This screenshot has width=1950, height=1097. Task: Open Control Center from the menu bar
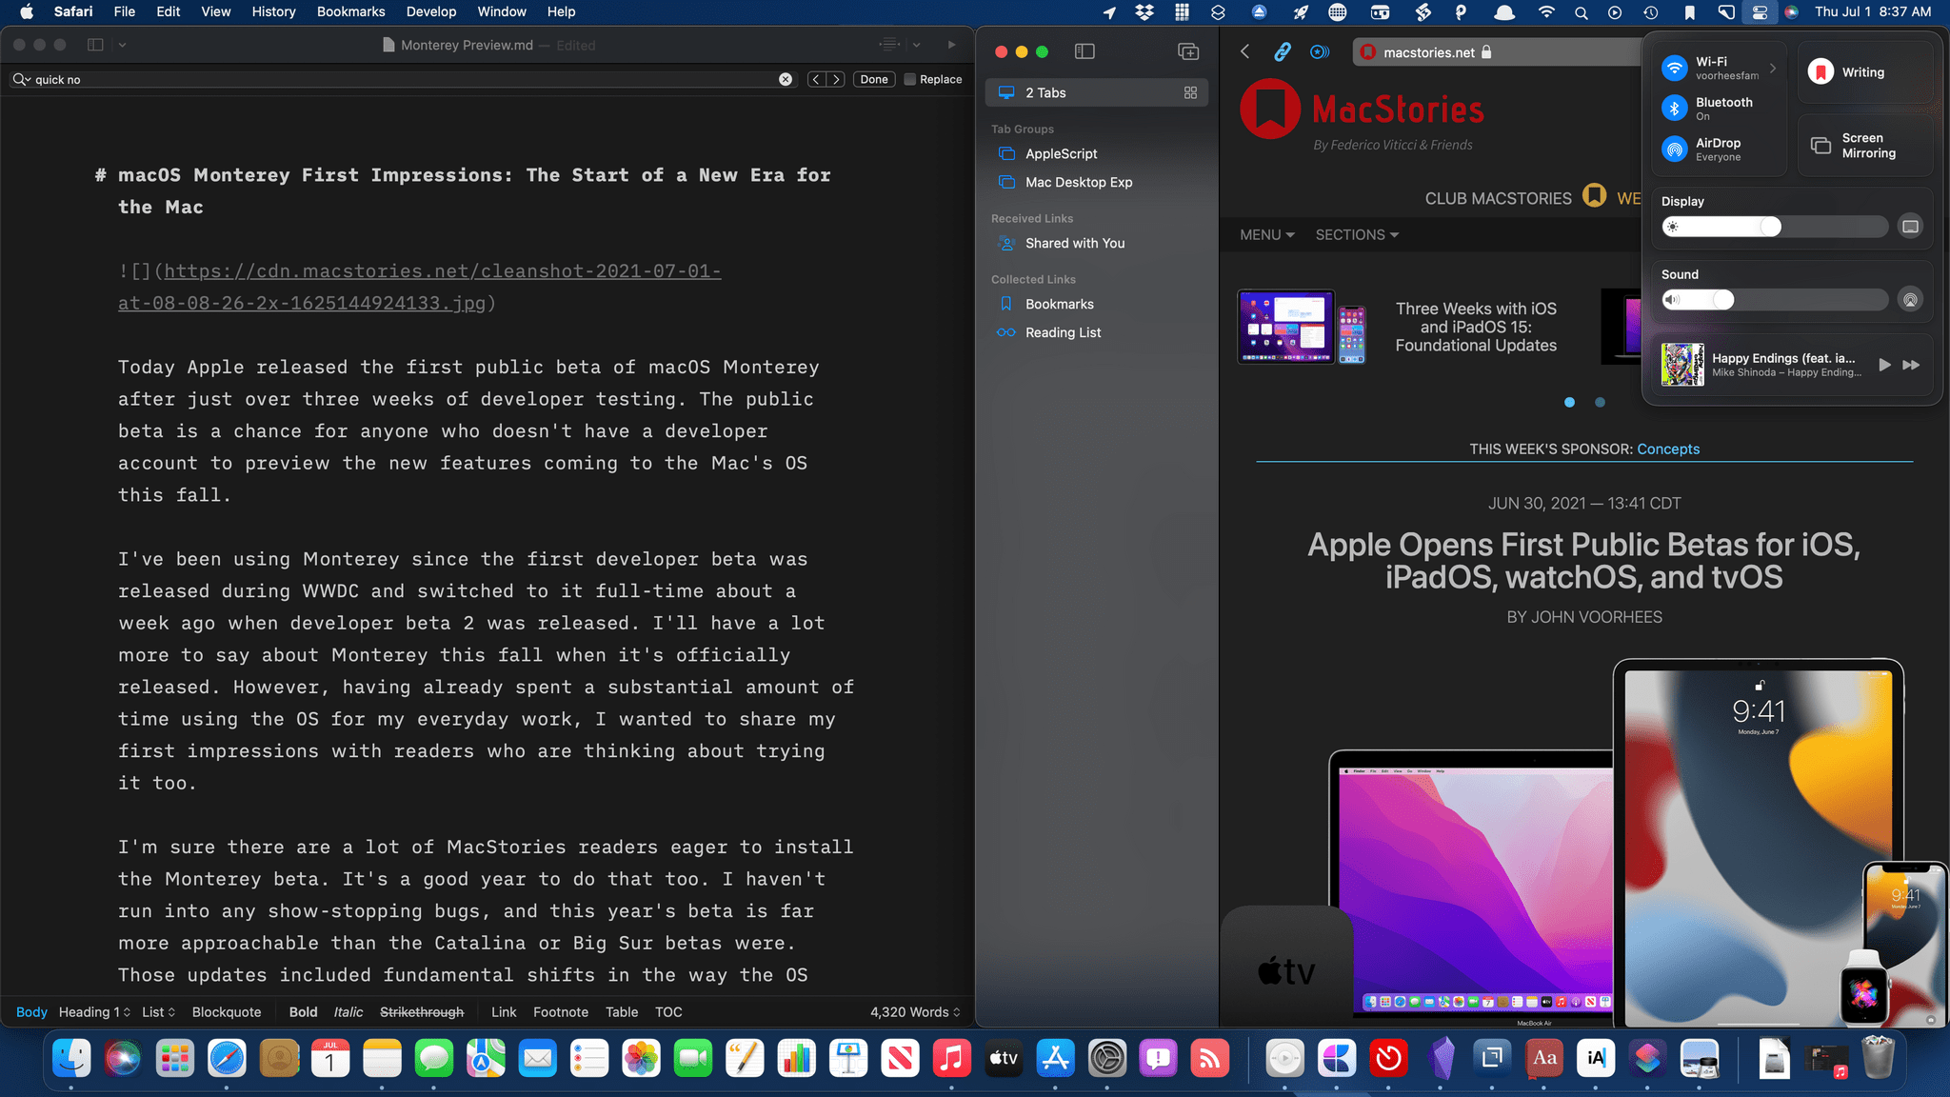tap(1759, 12)
